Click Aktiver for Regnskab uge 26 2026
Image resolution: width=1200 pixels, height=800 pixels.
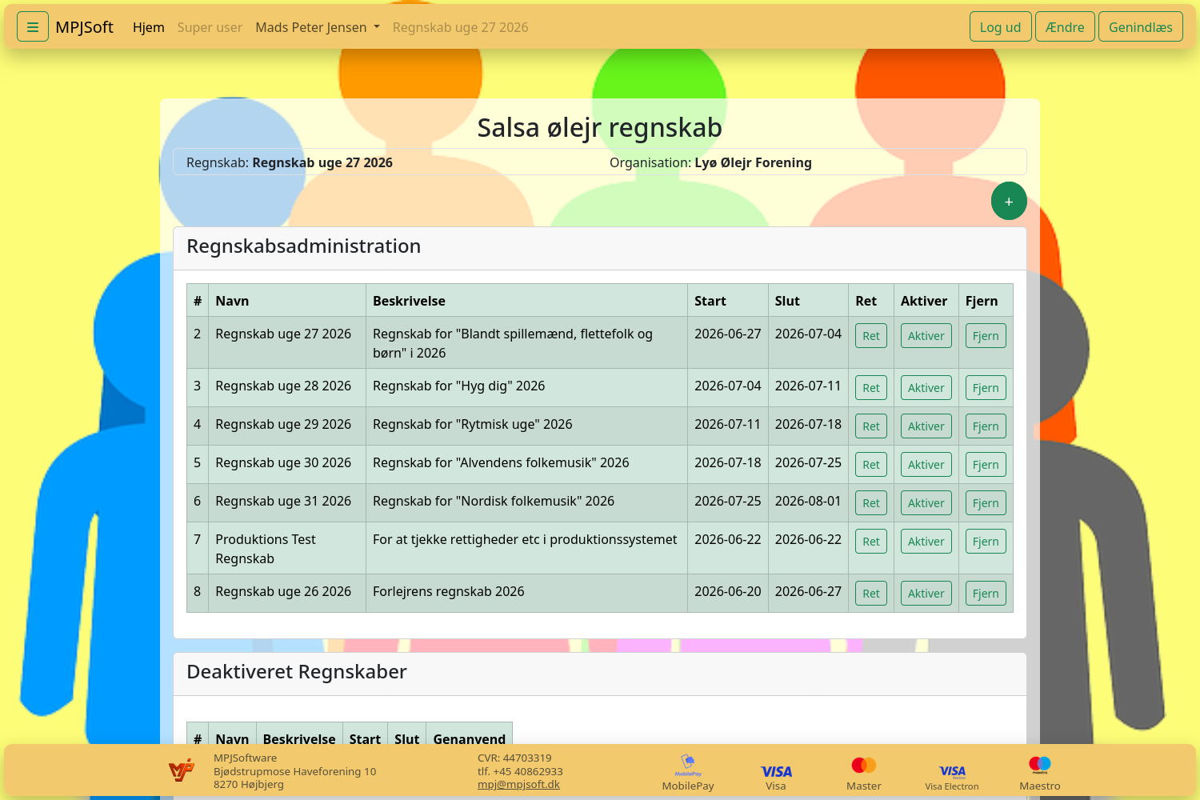(x=926, y=594)
